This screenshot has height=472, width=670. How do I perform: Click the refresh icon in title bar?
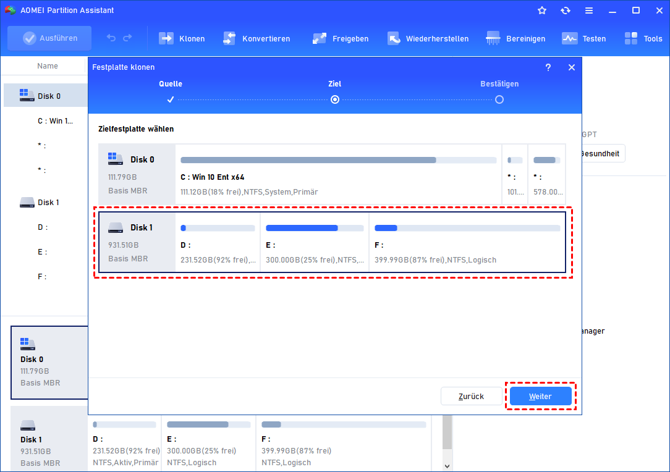[566, 11]
